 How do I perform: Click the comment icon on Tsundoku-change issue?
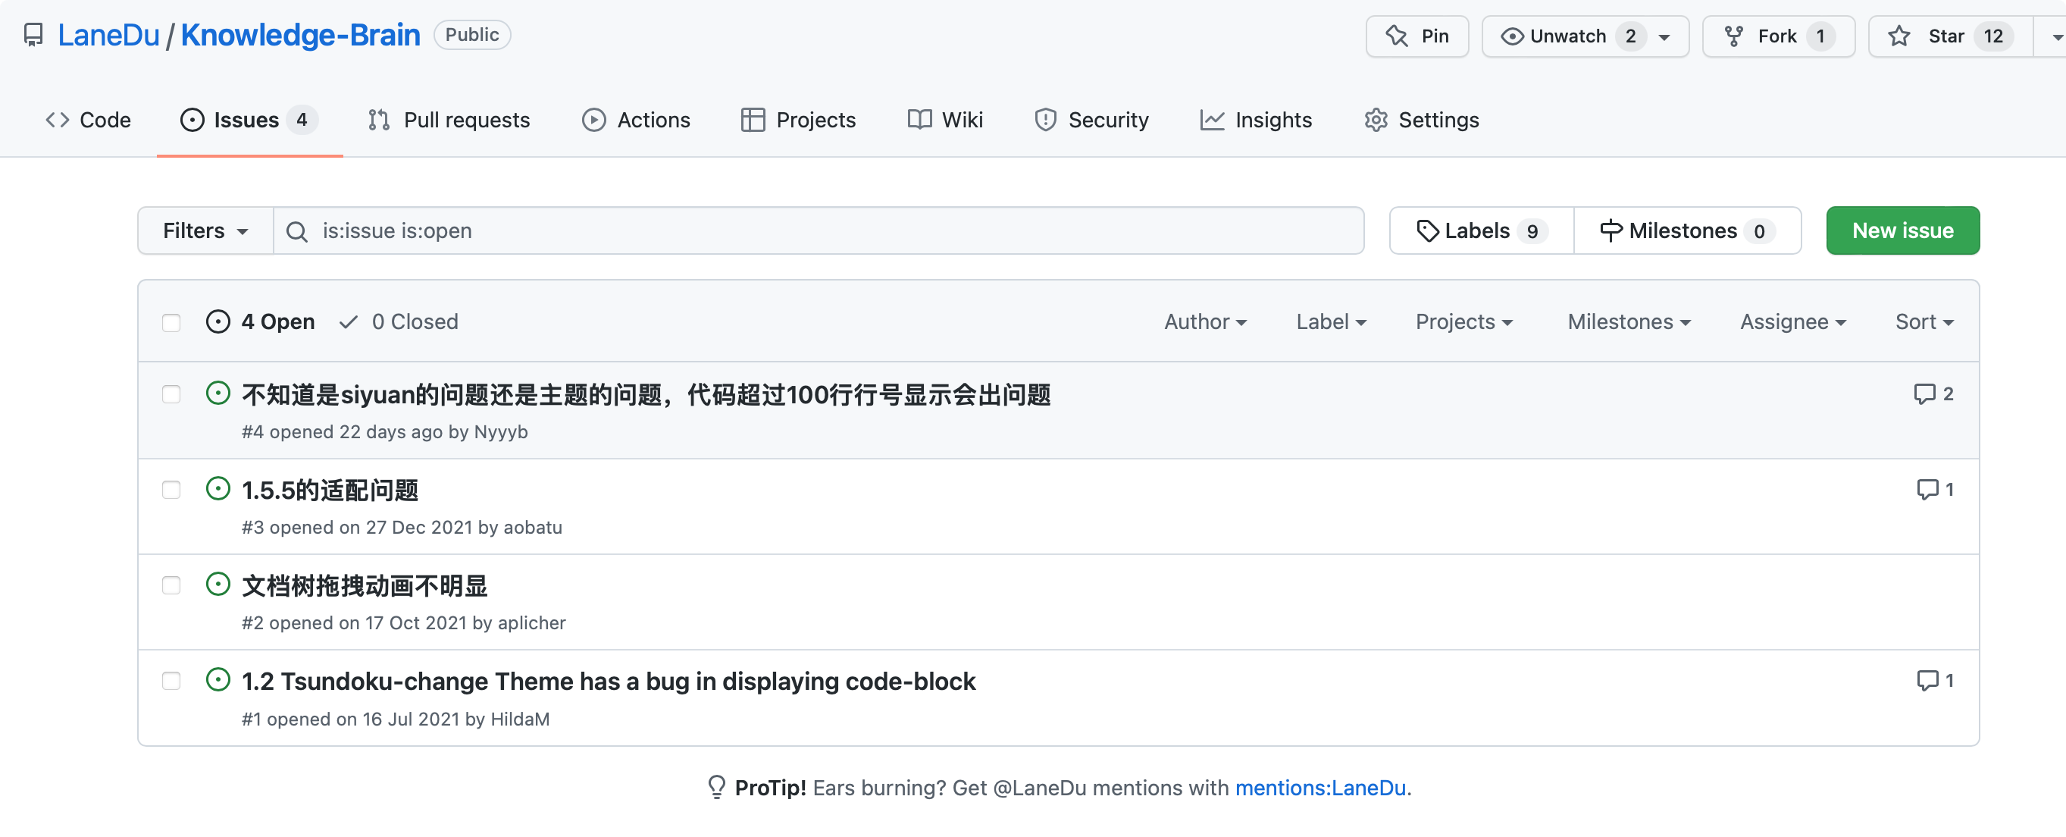pos(1927,681)
